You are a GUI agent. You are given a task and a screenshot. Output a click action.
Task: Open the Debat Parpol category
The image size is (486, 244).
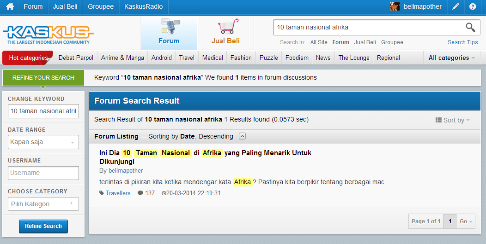[x=76, y=58]
